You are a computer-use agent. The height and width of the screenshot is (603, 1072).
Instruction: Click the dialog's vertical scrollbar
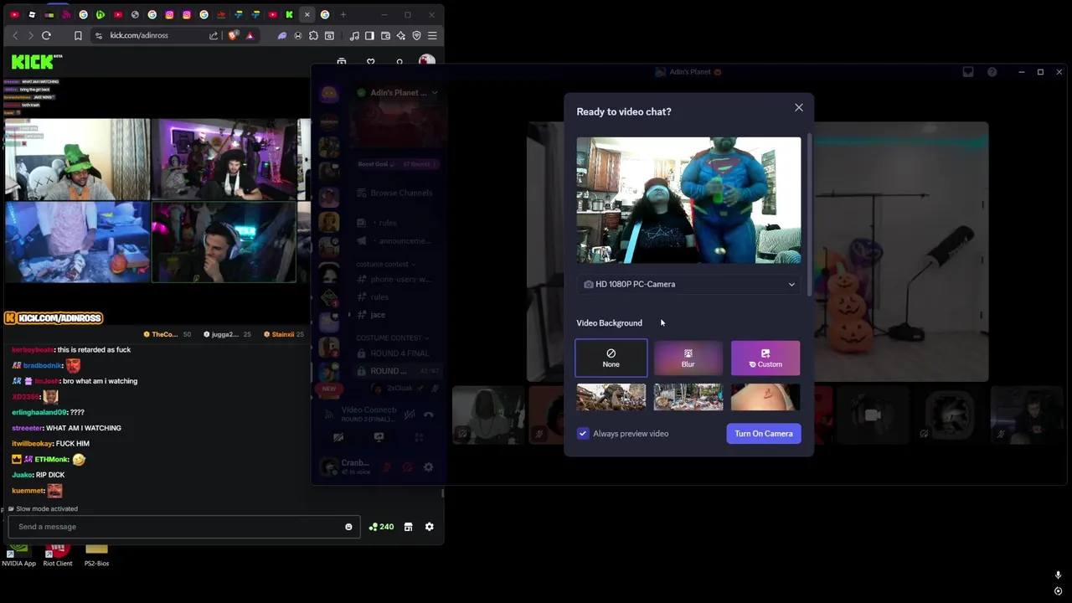(x=809, y=214)
